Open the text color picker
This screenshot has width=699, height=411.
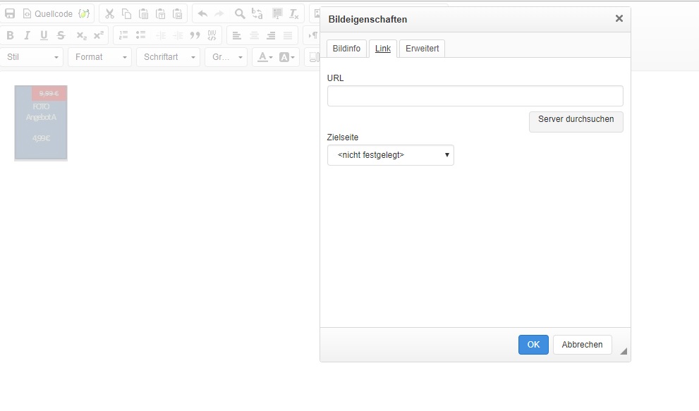pos(265,57)
